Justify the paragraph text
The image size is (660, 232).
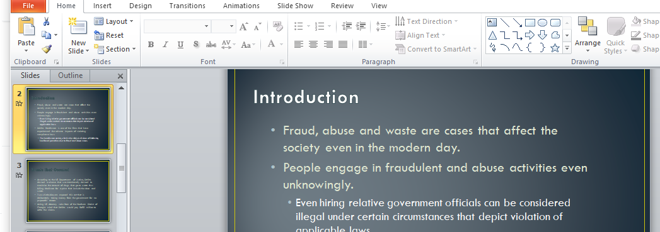tap(343, 44)
